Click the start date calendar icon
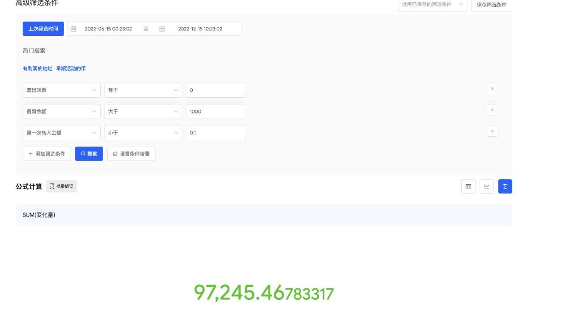This screenshot has height=321, width=571. [x=74, y=29]
